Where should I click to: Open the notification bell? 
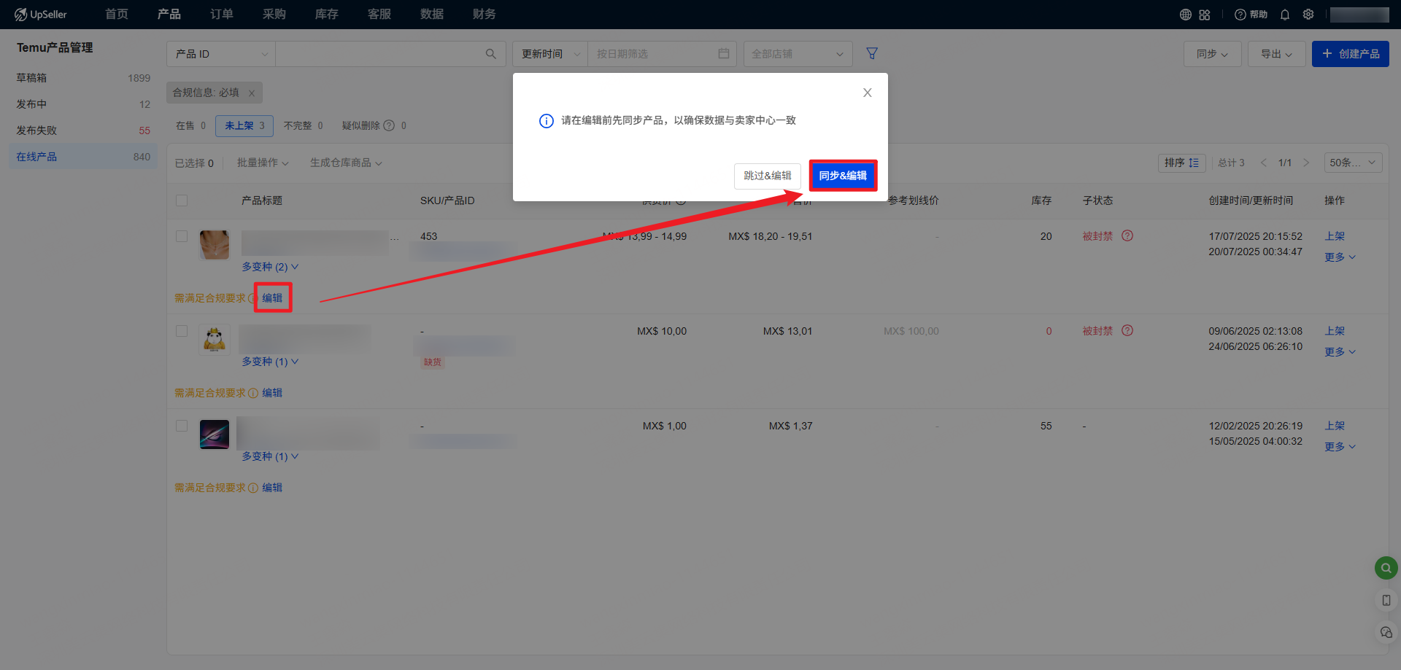[x=1285, y=15]
